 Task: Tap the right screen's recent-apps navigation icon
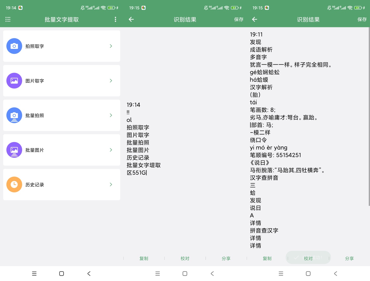[281, 273]
